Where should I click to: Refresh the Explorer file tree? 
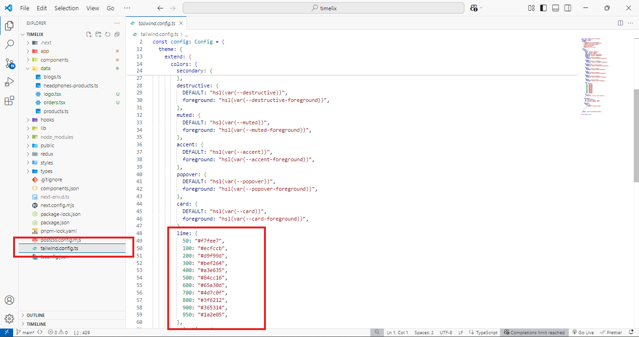[108, 35]
